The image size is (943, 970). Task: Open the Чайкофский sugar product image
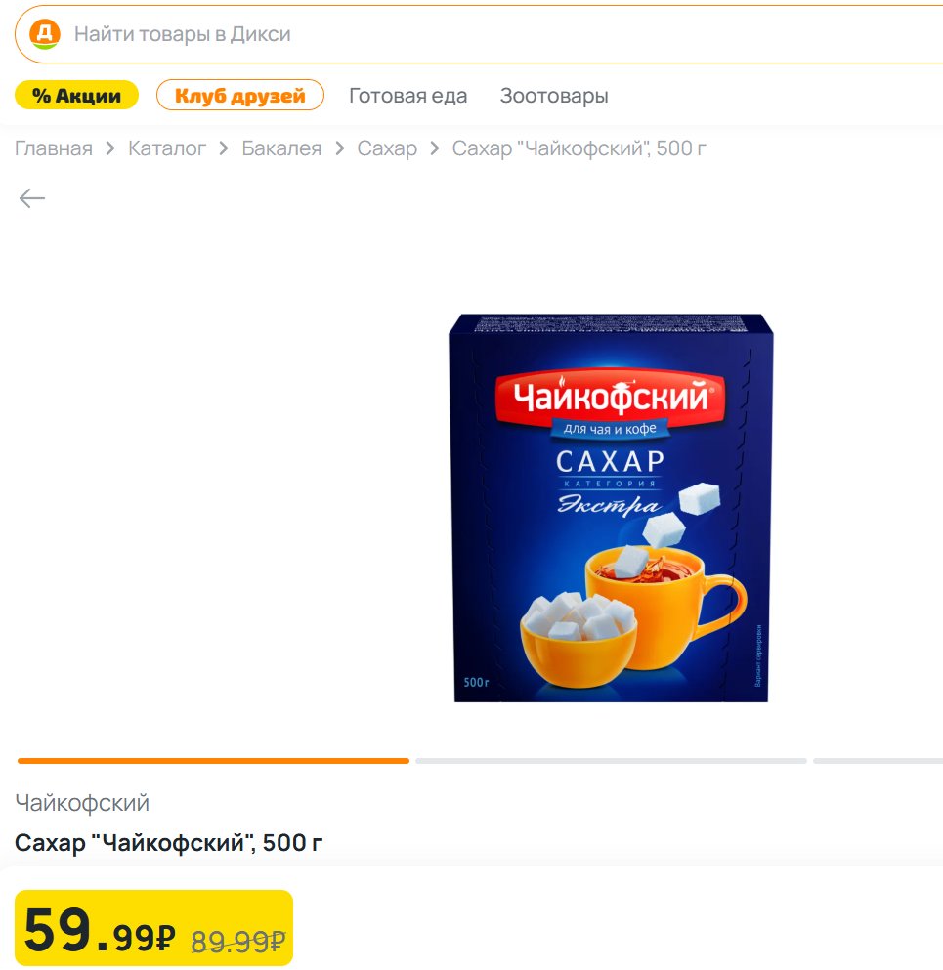[x=611, y=508]
